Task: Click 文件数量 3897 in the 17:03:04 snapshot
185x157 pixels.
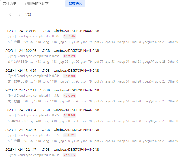Action: (x=18, y=121)
